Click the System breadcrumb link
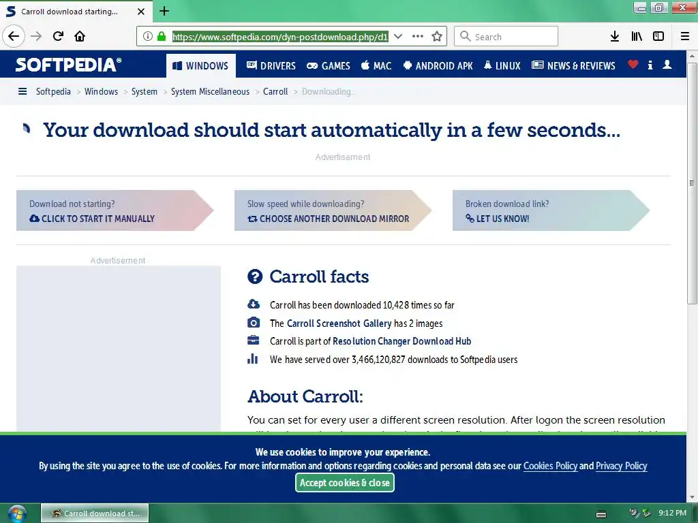698x523 pixels. tap(145, 92)
